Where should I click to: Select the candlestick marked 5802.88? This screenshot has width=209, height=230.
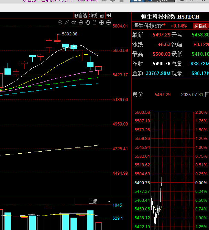pos(57,41)
